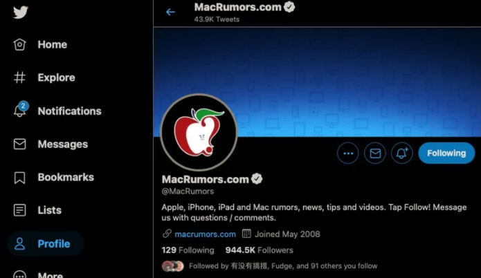Open the Messages envelope in sidebar
The height and width of the screenshot is (278, 481).
click(x=19, y=144)
